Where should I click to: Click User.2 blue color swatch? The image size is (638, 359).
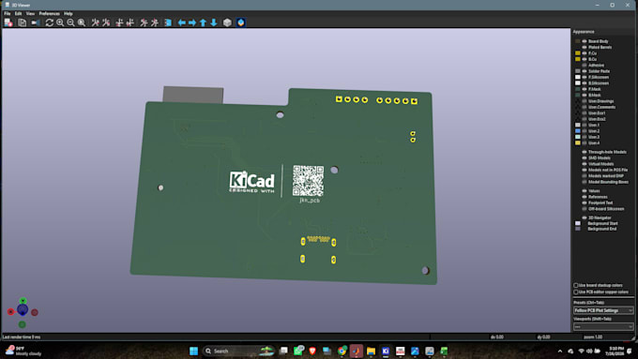(578, 131)
